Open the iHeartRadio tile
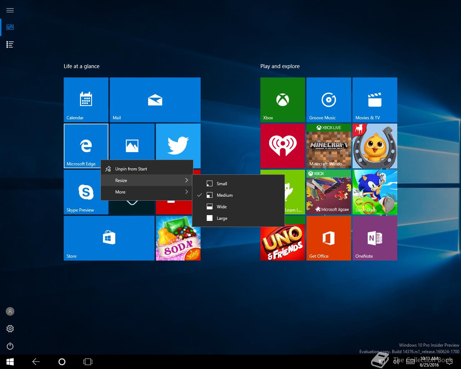 point(283,146)
